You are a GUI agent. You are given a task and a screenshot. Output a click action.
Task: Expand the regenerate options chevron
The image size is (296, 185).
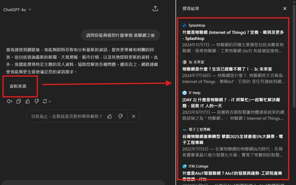click(x=50, y=101)
